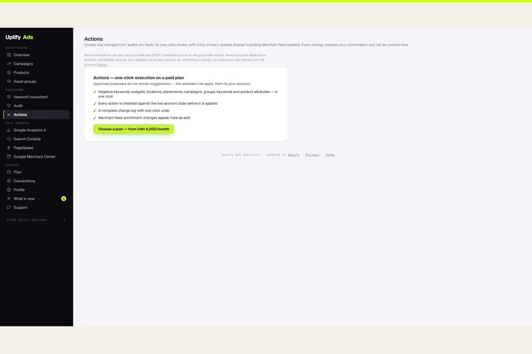Click the Connections gear icon

tap(9, 181)
